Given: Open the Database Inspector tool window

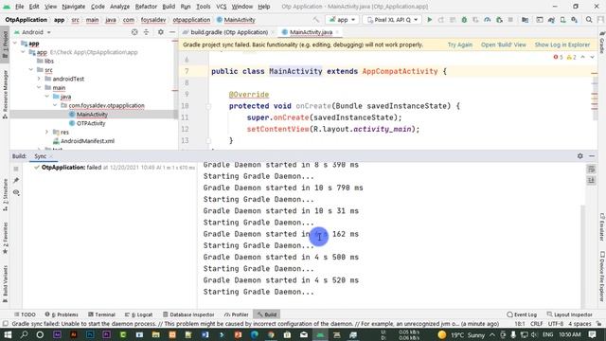Looking at the screenshot, I should (188, 314).
